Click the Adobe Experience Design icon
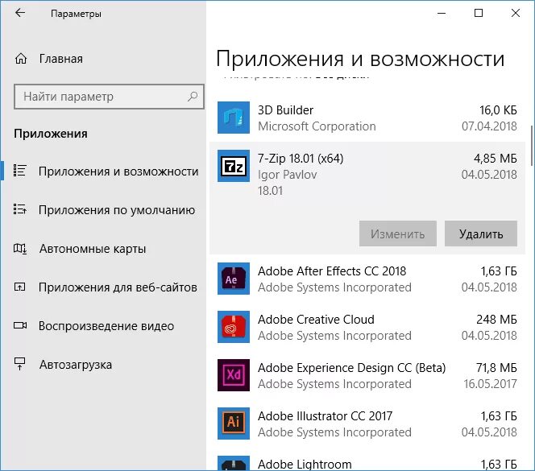This screenshot has width=535, height=471. [234, 375]
